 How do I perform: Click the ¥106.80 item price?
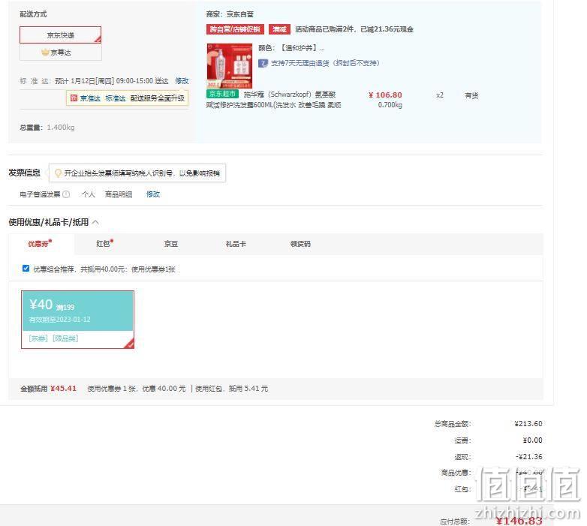385,95
